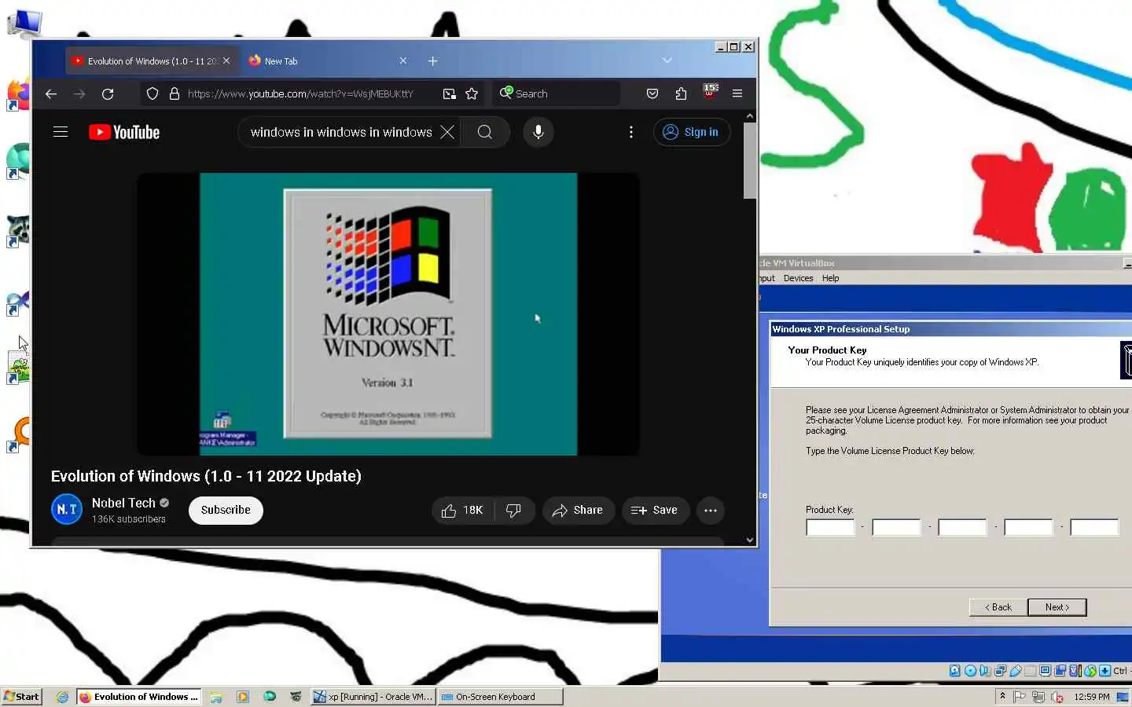Open Help menu in VirtualBox window
The height and width of the screenshot is (707, 1132).
[830, 278]
